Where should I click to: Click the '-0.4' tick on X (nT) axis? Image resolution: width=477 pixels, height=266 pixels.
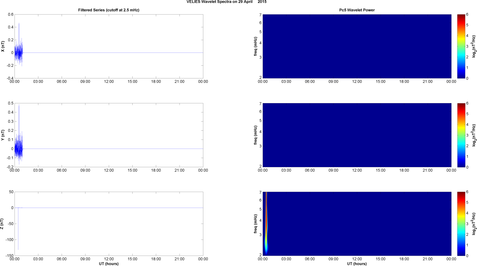tap(10, 78)
